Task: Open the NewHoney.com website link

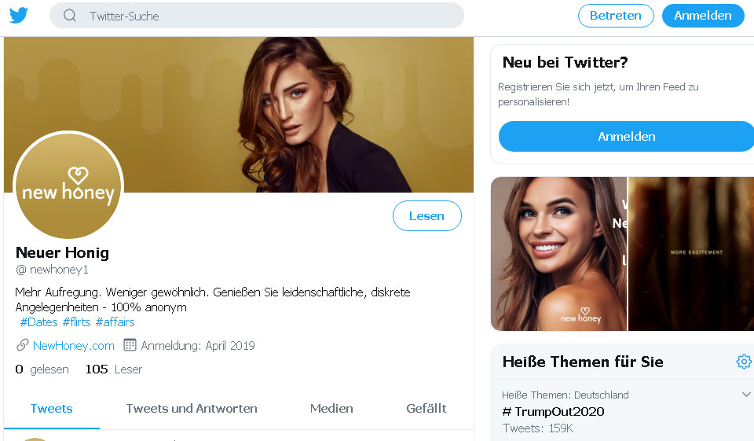Action: pos(74,345)
